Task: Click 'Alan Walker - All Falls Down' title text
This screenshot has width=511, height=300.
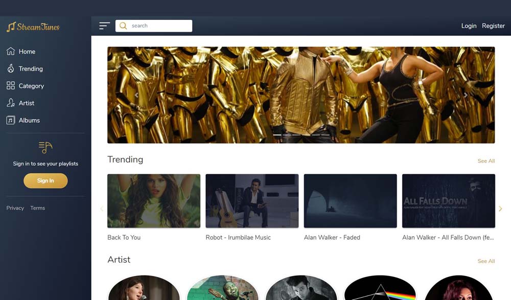Action: [448, 237]
